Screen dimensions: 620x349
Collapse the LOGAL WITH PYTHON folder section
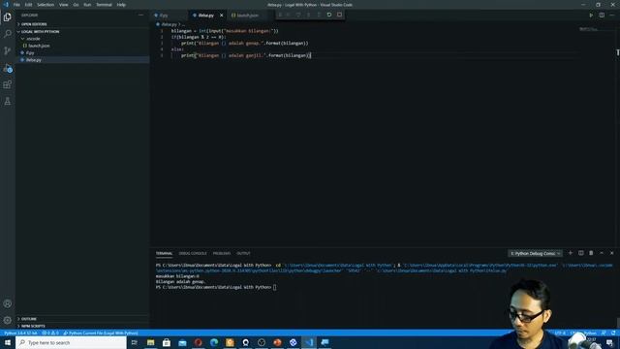coord(82,32)
